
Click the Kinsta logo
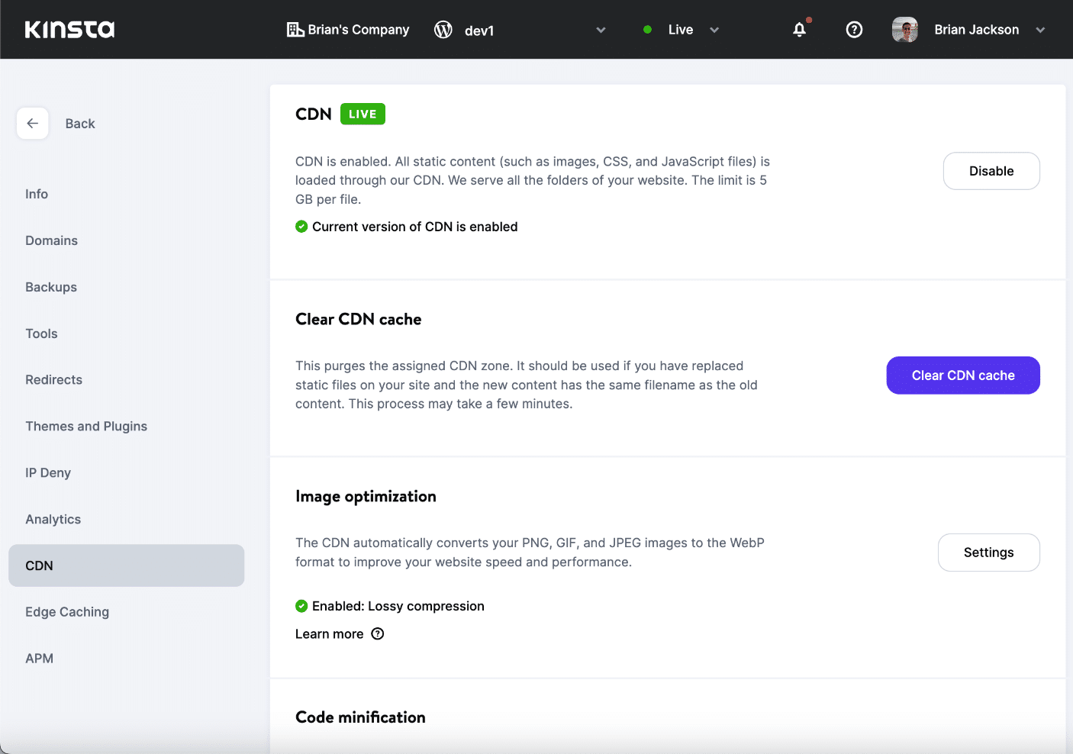point(69,29)
